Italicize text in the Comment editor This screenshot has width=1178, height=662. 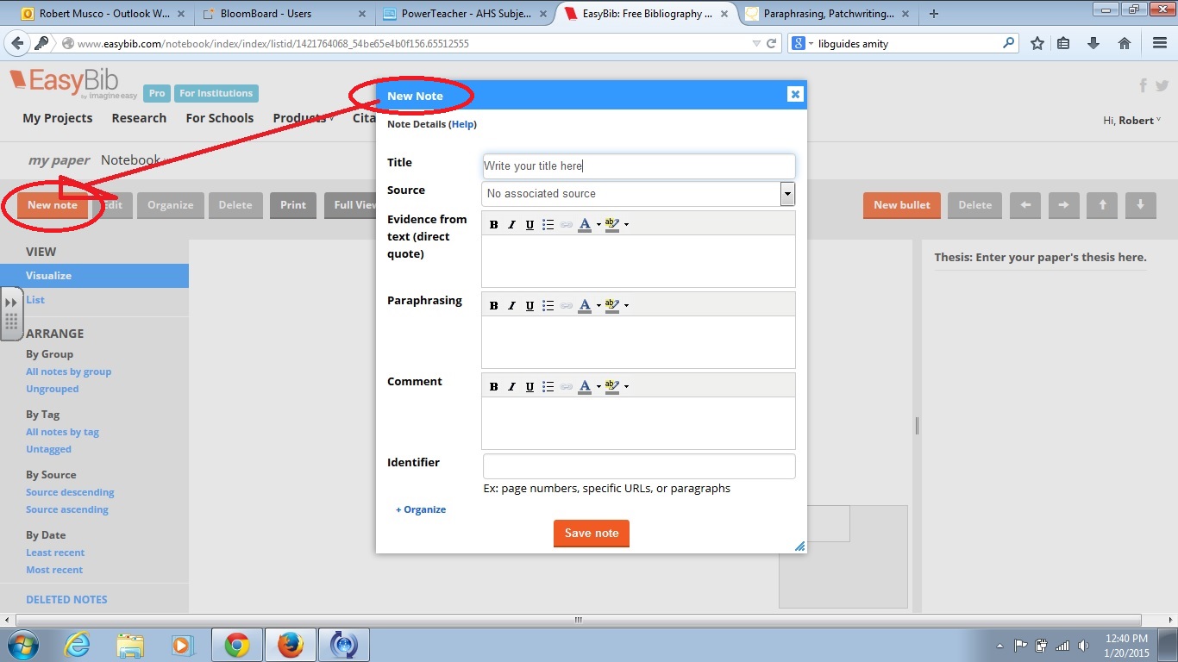(x=511, y=386)
